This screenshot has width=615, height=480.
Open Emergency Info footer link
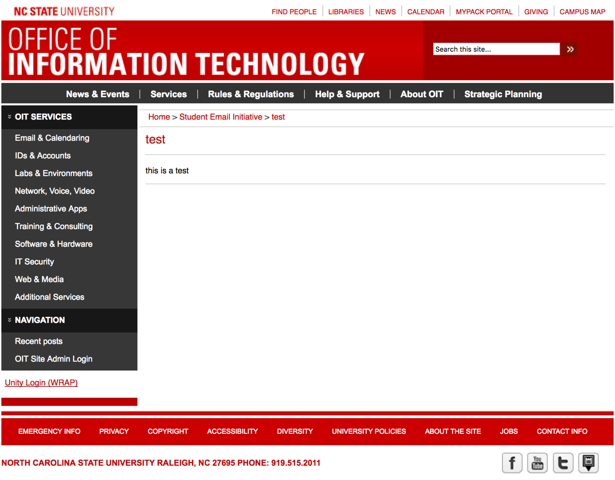49,431
